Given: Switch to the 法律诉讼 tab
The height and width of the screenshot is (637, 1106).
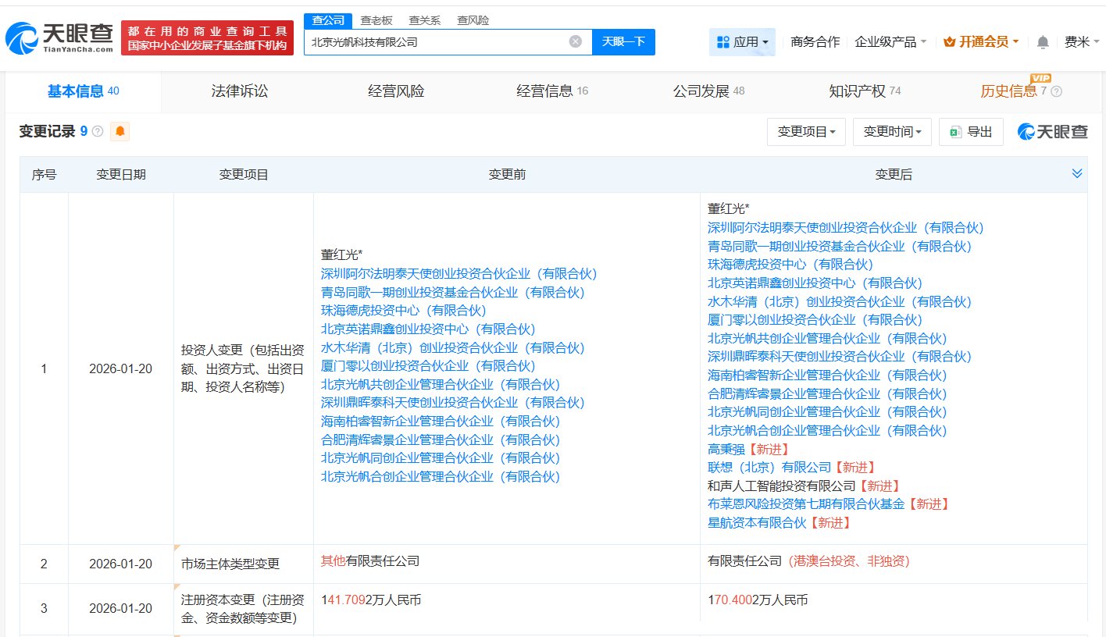Looking at the screenshot, I should pyautogui.click(x=238, y=91).
